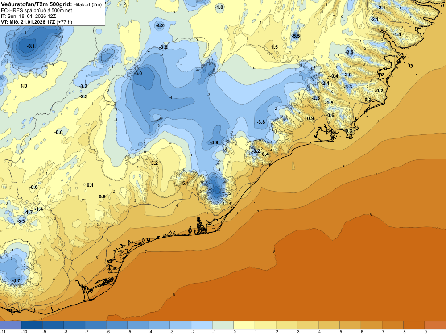Click the -2.0 temperature label
The image size is (446, 334).
click(347, 75)
